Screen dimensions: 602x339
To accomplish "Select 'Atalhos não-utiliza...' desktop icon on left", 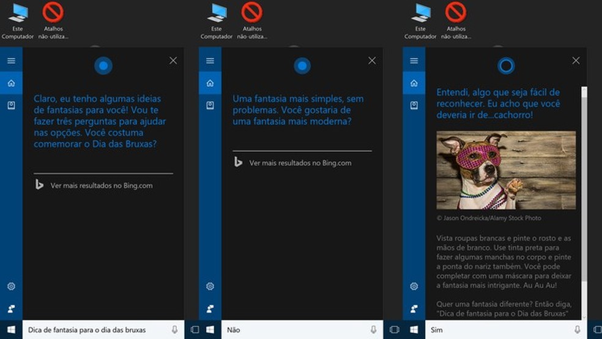I will pos(53,21).
